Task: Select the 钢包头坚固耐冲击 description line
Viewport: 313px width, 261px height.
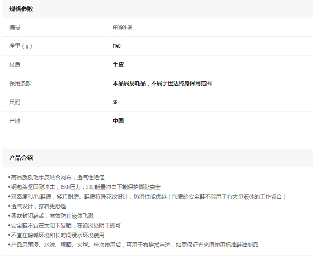Action: coord(85,187)
